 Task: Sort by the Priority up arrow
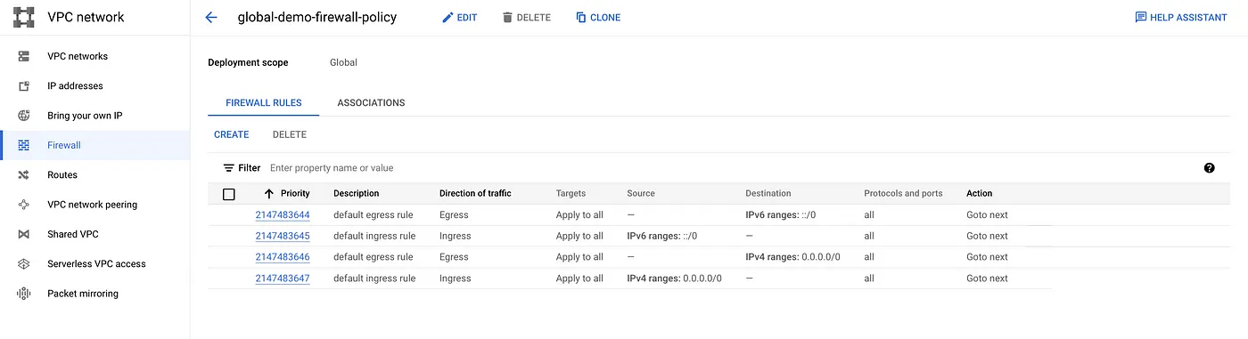(x=269, y=193)
